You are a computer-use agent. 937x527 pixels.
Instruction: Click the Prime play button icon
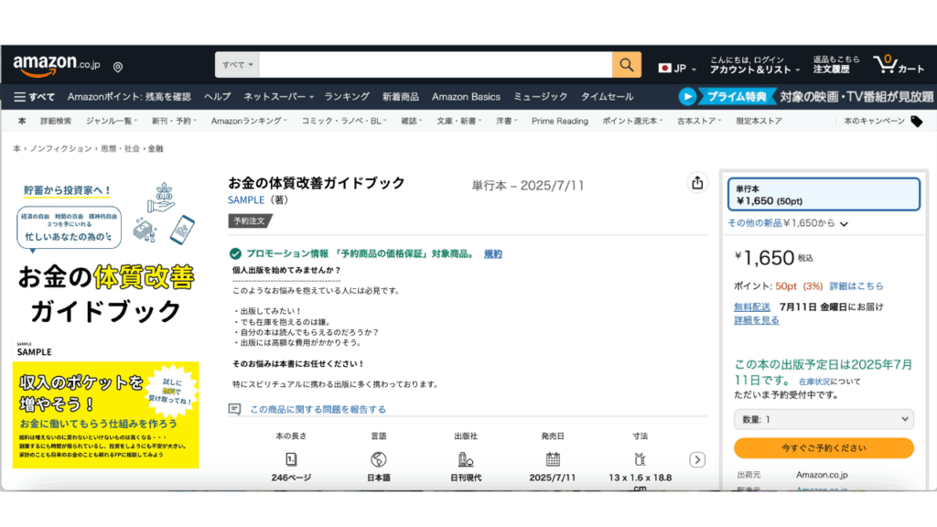pos(688,96)
